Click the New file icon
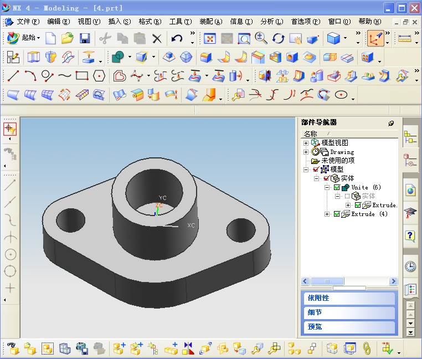Screen dimensions: 422x359 (x=50, y=38)
